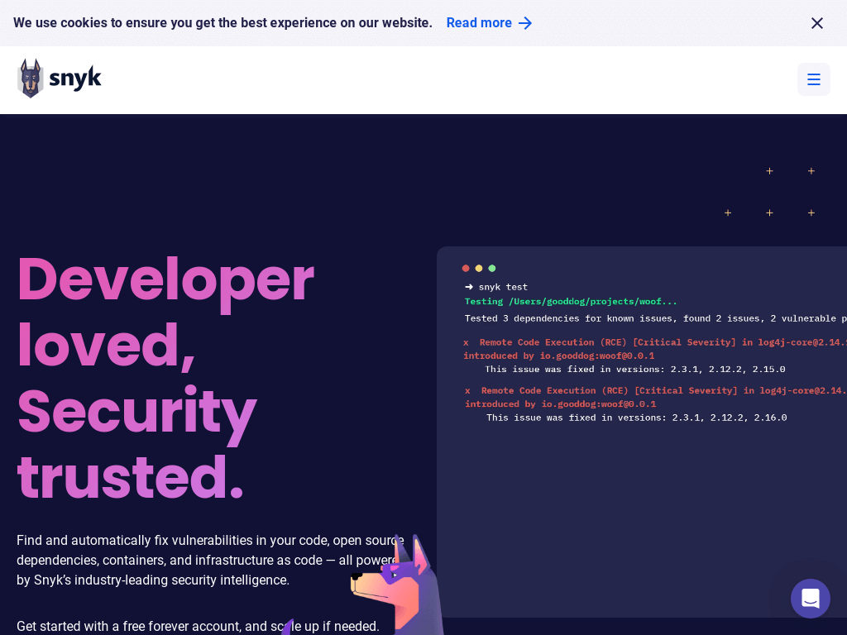This screenshot has width=847, height=635.
Task: Open the hamburger navigation menu
Action: (x=814, y=79)
